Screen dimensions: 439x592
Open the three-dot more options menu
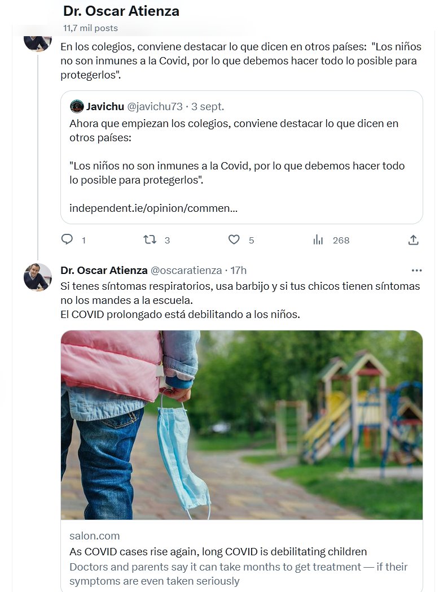point(416,271)
